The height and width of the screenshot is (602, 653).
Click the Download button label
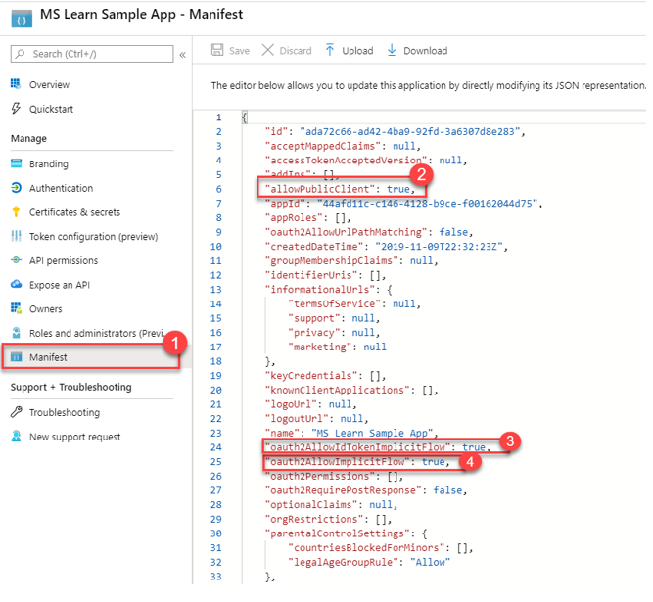pos(425,50)
